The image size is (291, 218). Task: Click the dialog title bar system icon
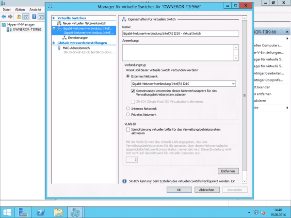point(50,6)
